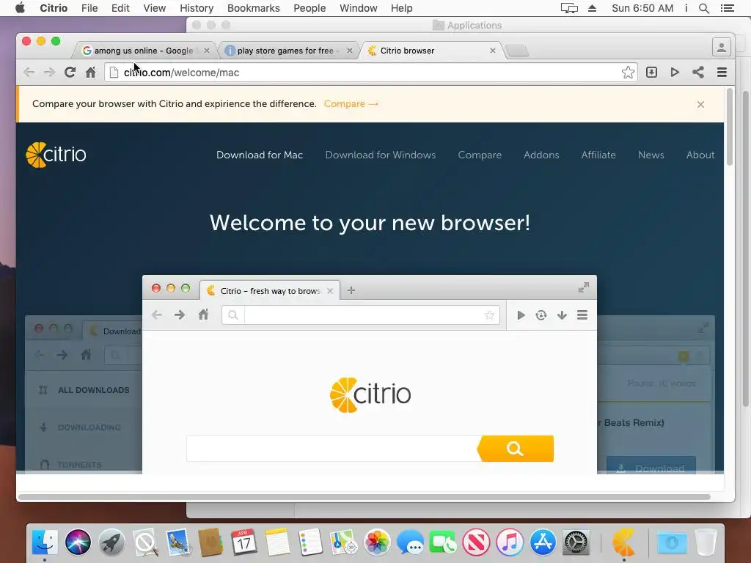
Task: Open the Window menu
Action: 358,8
